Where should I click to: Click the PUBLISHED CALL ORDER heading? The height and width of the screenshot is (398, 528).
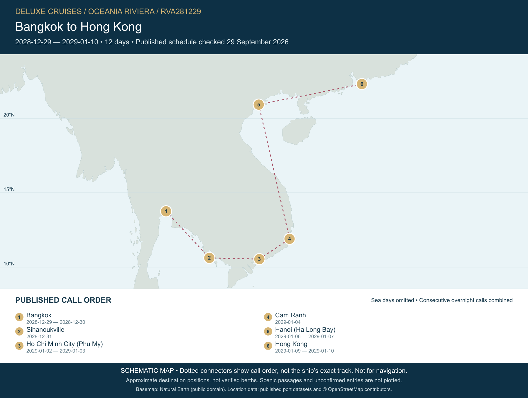pos(63,300)
